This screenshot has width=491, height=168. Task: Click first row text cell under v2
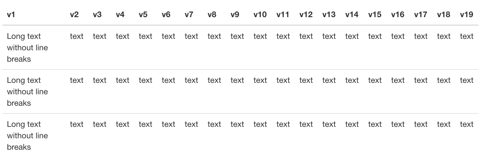(x=77, y=36)
